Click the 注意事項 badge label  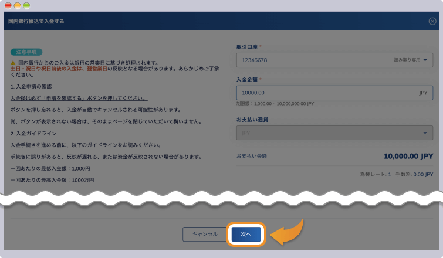pos(26,52)
